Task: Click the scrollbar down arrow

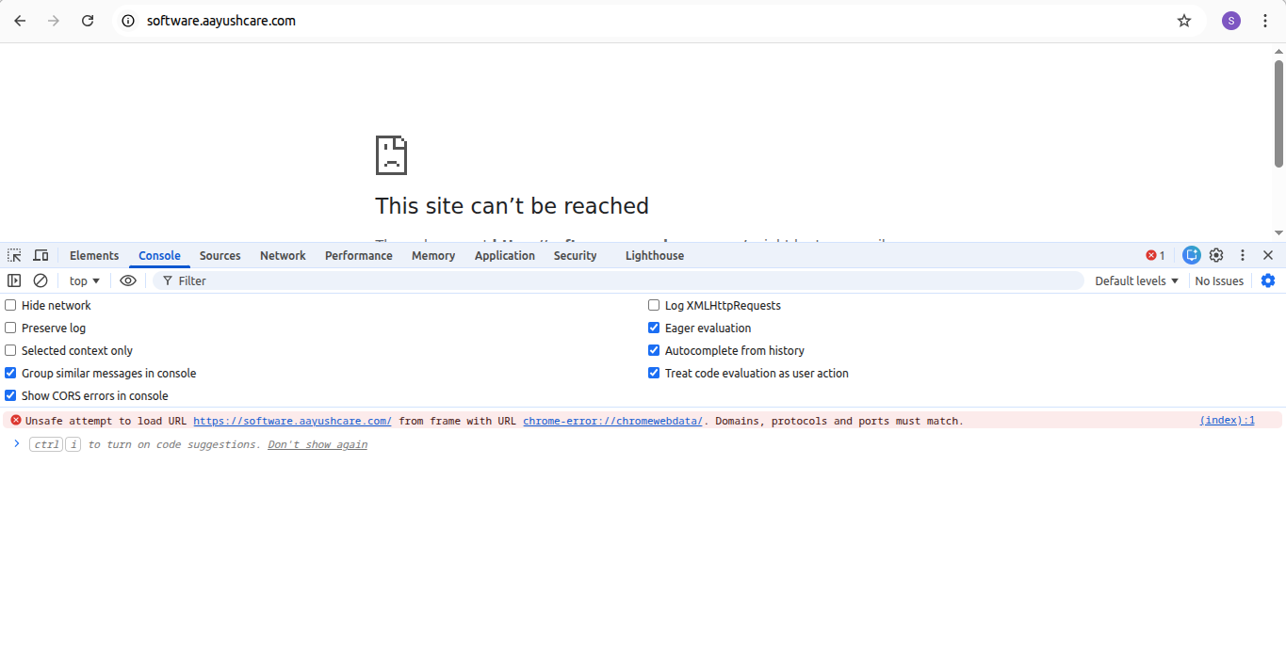Action: pyautogui.click(x=1278, y=232)
